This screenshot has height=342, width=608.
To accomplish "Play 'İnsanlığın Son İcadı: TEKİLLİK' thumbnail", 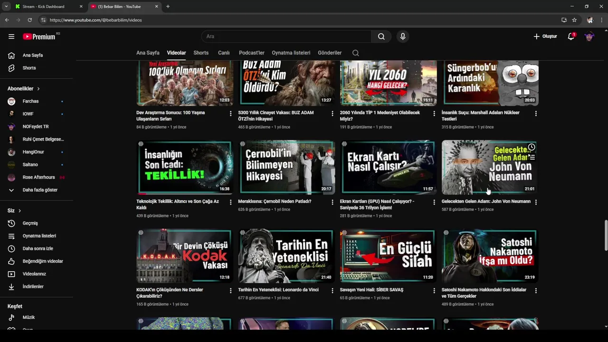I will click(x=185, y=167).
